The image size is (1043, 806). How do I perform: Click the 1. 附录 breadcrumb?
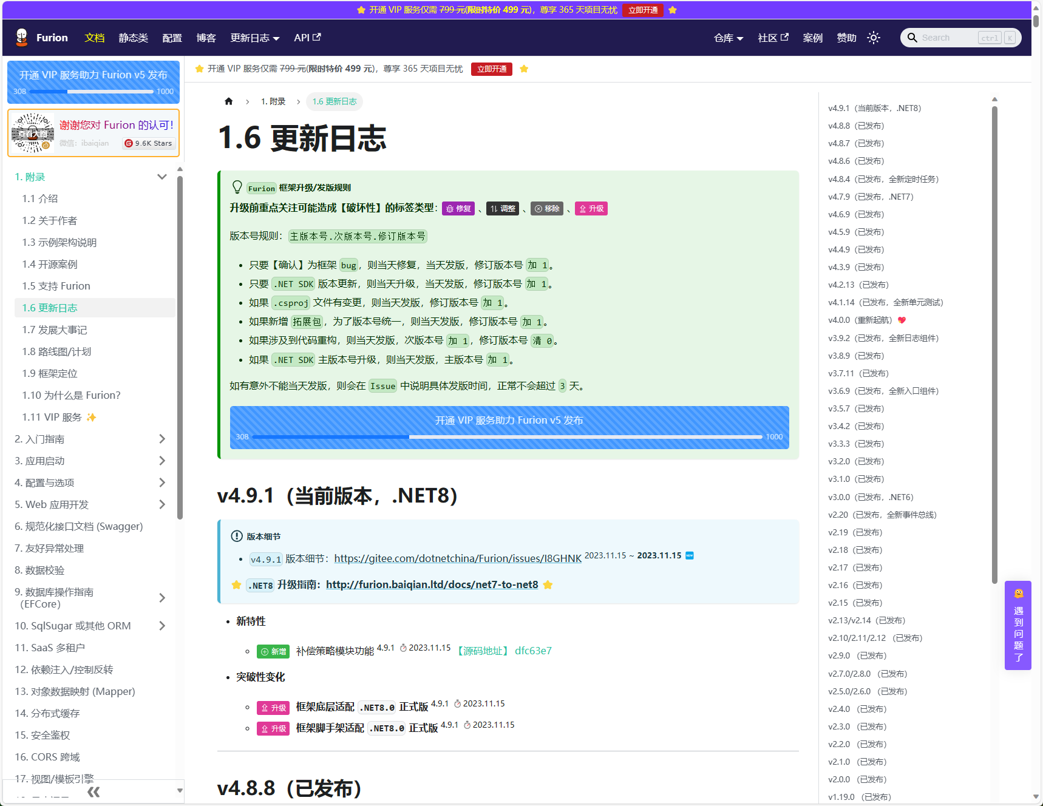click(x=273, y=101)
